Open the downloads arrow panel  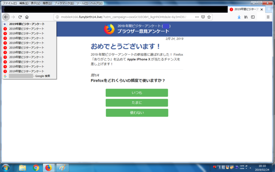239,17
